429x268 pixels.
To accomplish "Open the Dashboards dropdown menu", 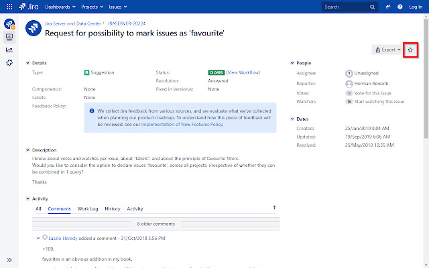I will point(60,7).
